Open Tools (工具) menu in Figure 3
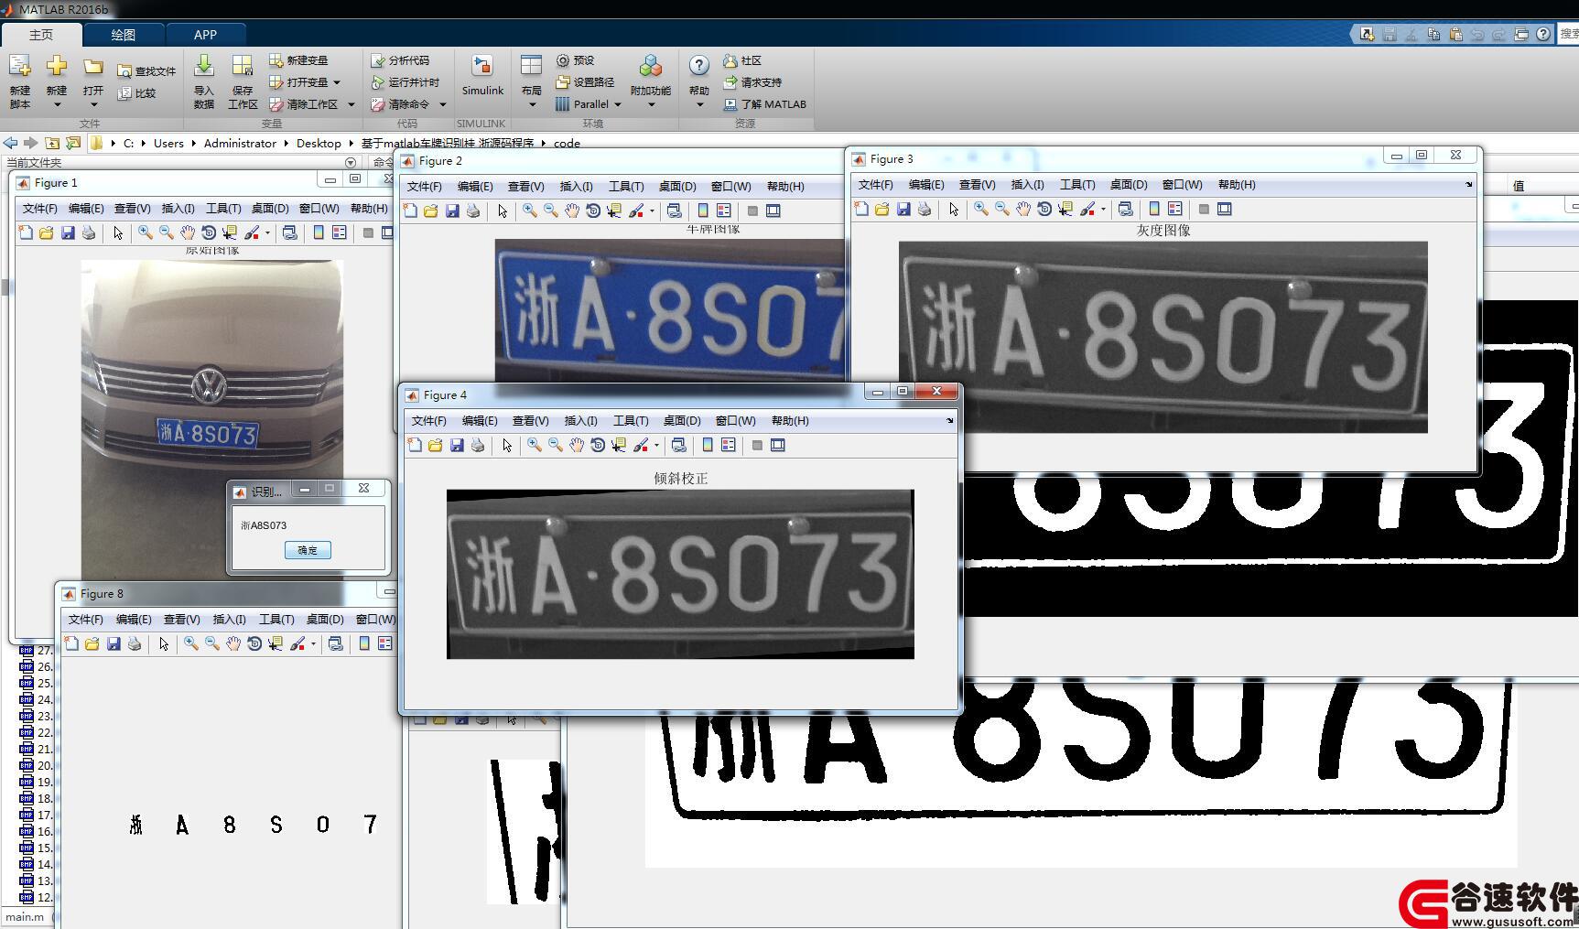 1076,185
